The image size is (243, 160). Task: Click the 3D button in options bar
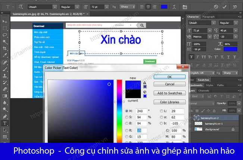pos(235,7)
